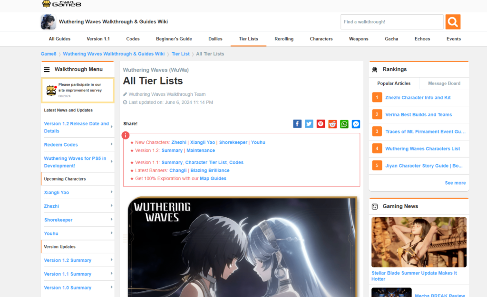Expand Version 1.0 Summary sidebar arrow
The height and width of the screenshot is (297, 487).
tap(111, 287)
